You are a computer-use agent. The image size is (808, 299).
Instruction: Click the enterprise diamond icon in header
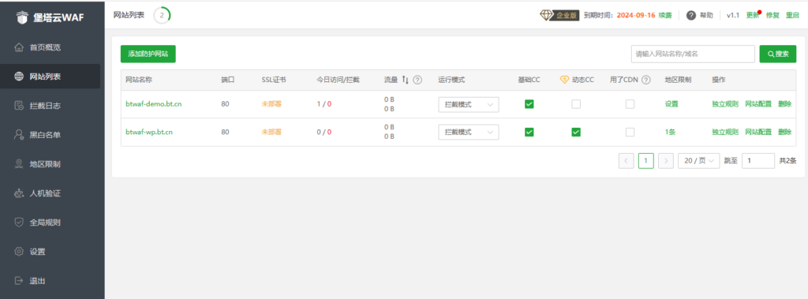coord(546,15)
